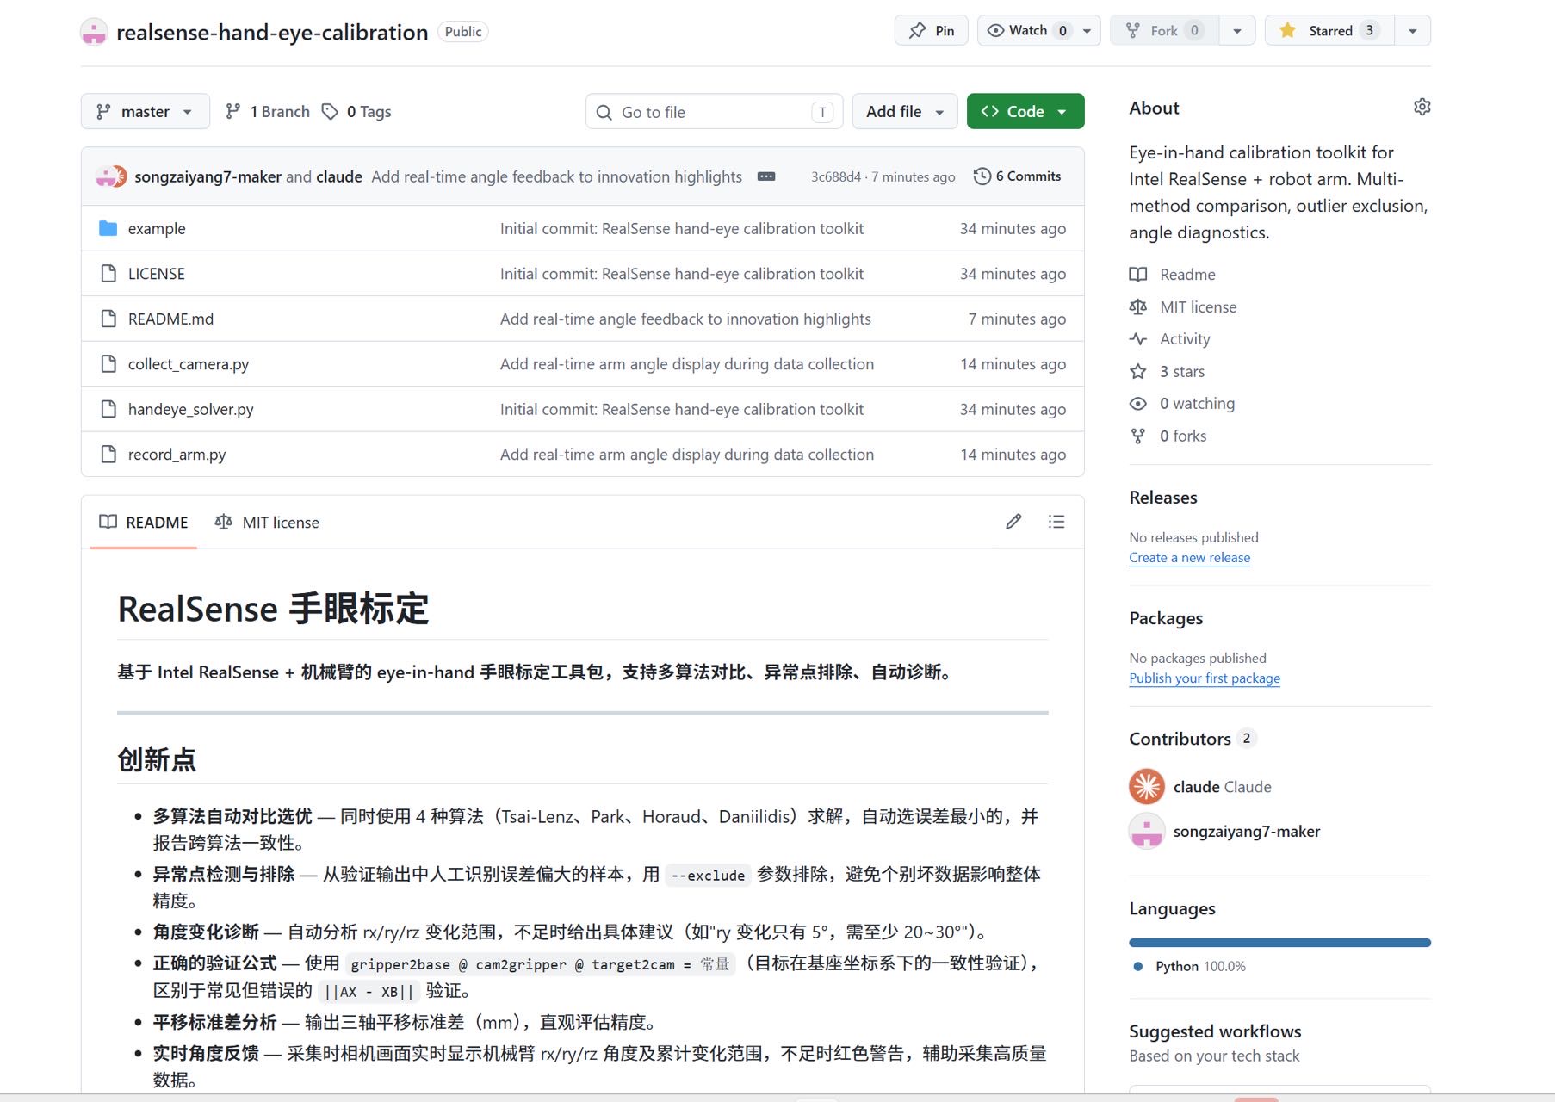
Task: Click the eye icon beside 0 watching
Action: coord(1138,404)
